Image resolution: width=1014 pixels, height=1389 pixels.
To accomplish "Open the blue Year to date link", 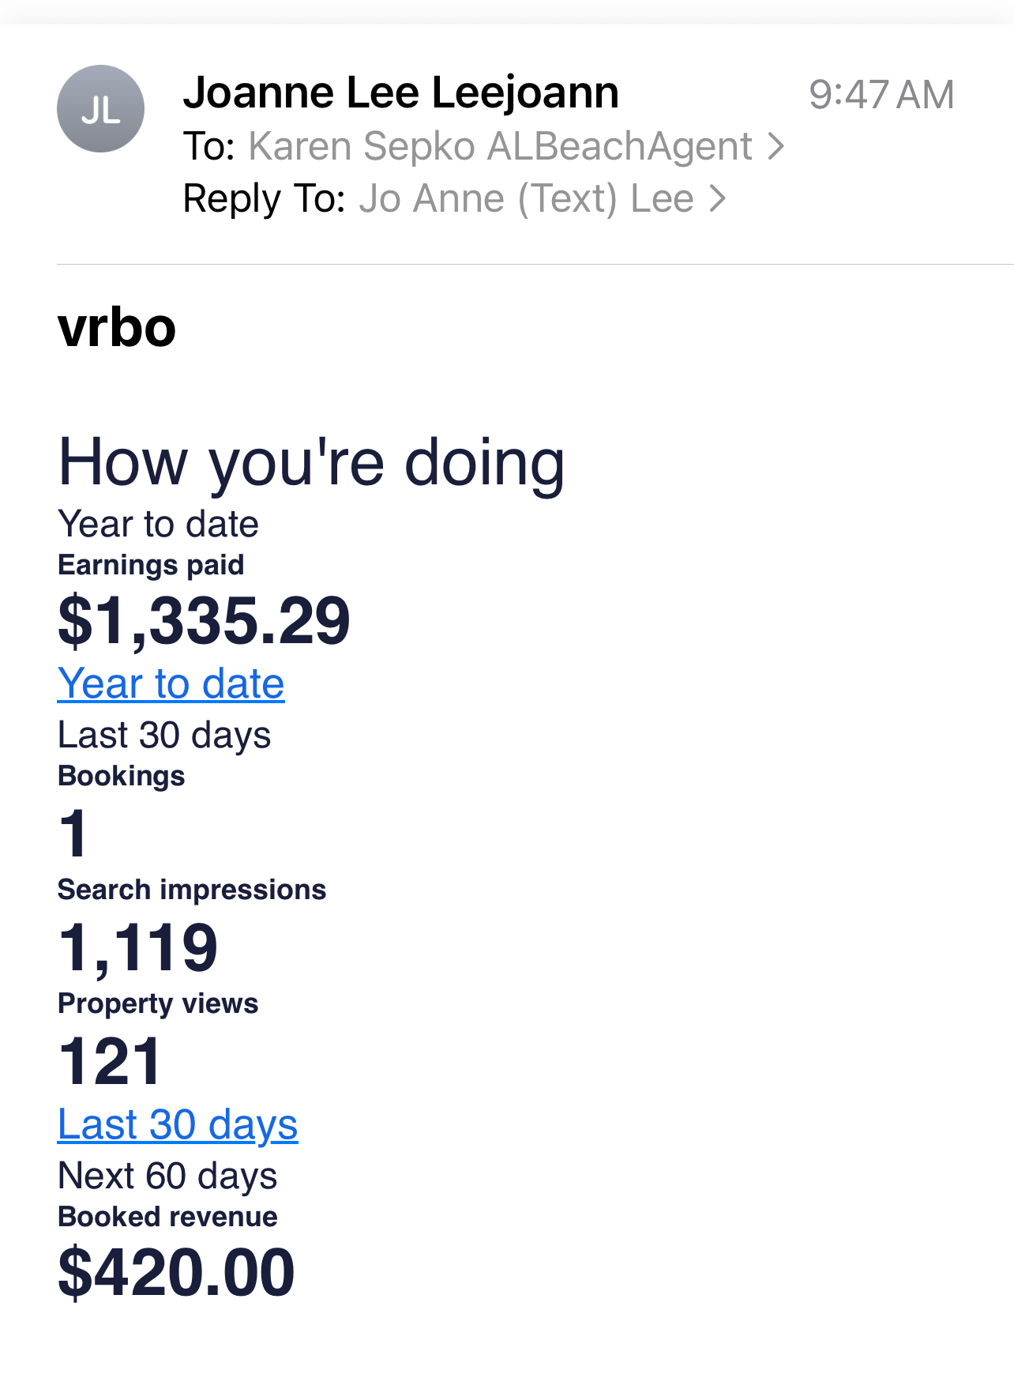I will [171, 683].
